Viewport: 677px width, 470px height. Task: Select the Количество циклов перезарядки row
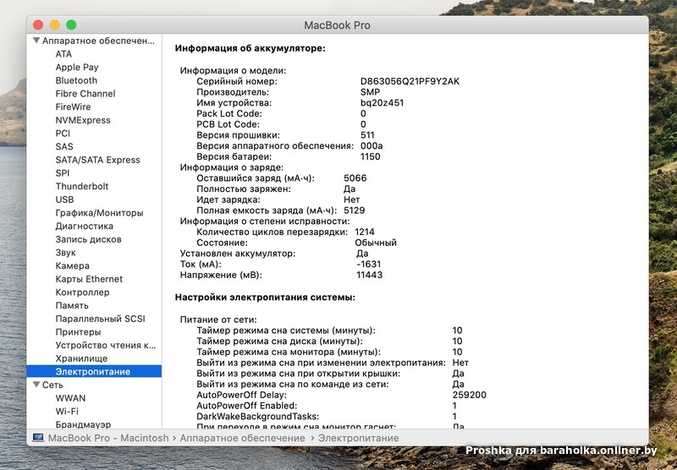tap(271, 232)
